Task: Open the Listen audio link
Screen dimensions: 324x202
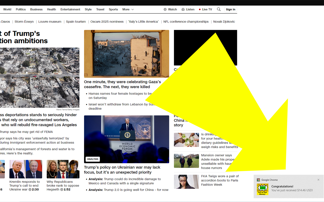Action: point(188,9)
